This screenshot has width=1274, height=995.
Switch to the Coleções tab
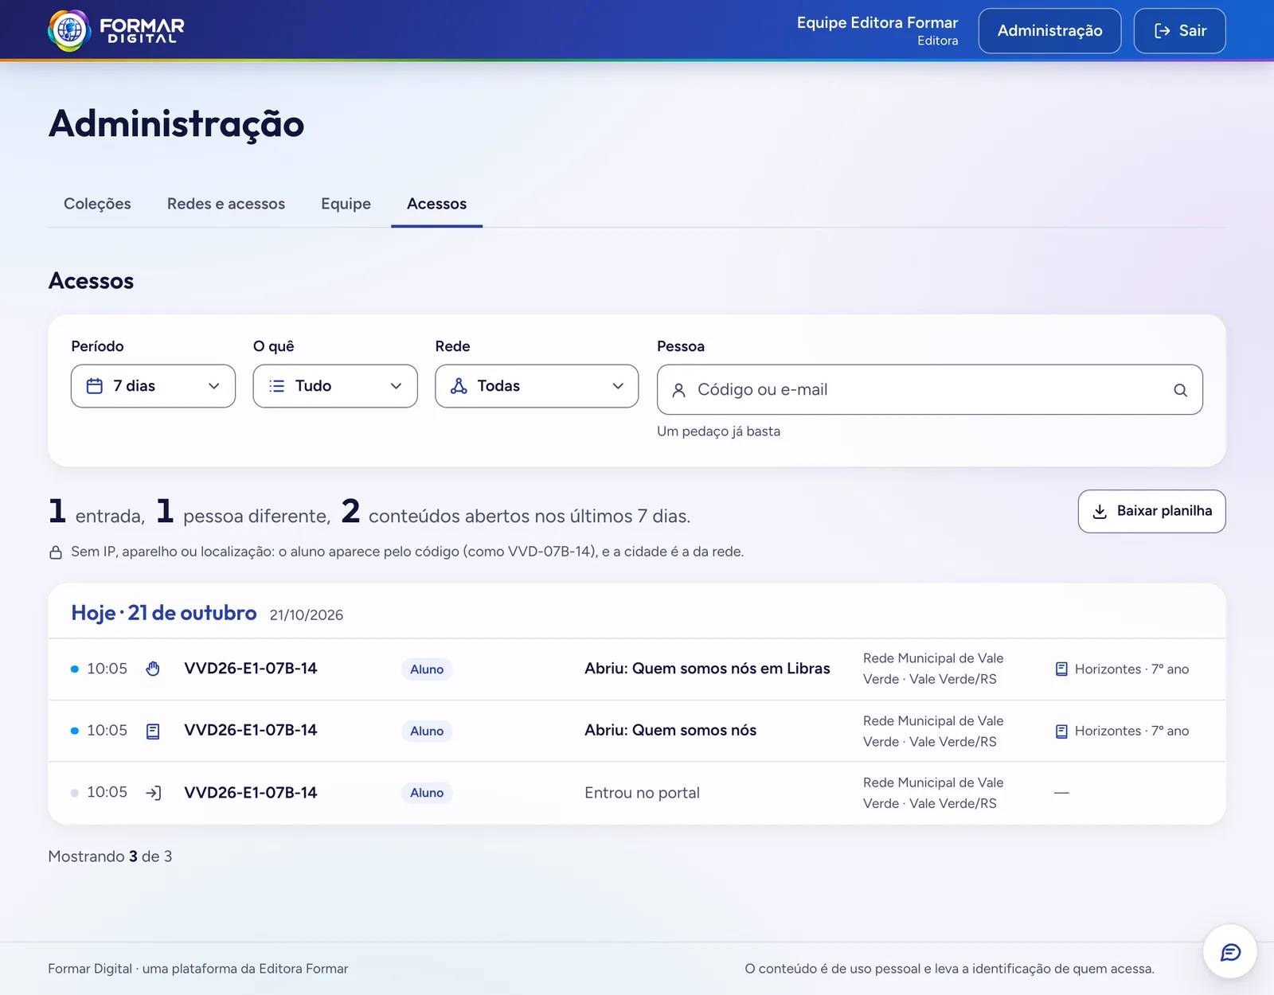(x=97, y=204)
